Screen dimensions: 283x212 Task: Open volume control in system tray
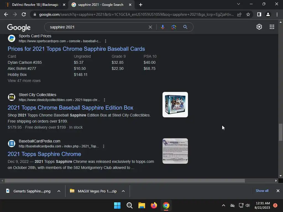[248, 205]
